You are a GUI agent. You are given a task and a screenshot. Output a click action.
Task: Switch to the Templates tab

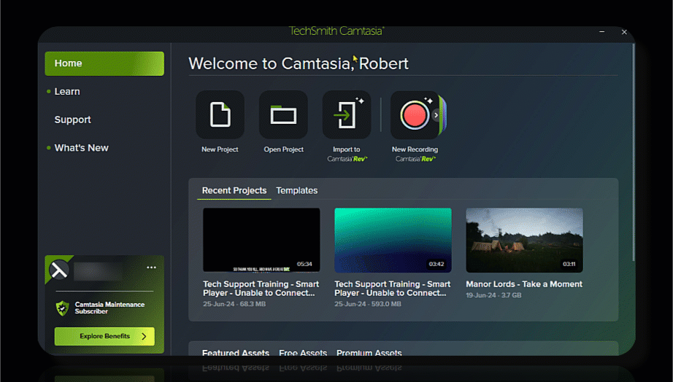tap(296, 190)
